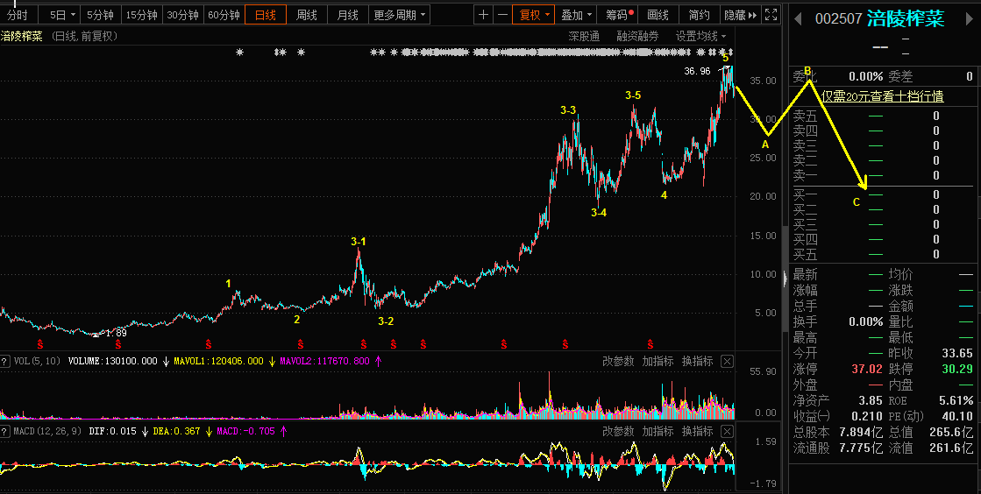Viewport: 981px width, 494px height.
Task: Open help for VOL indicator
Action: (4, 362)
